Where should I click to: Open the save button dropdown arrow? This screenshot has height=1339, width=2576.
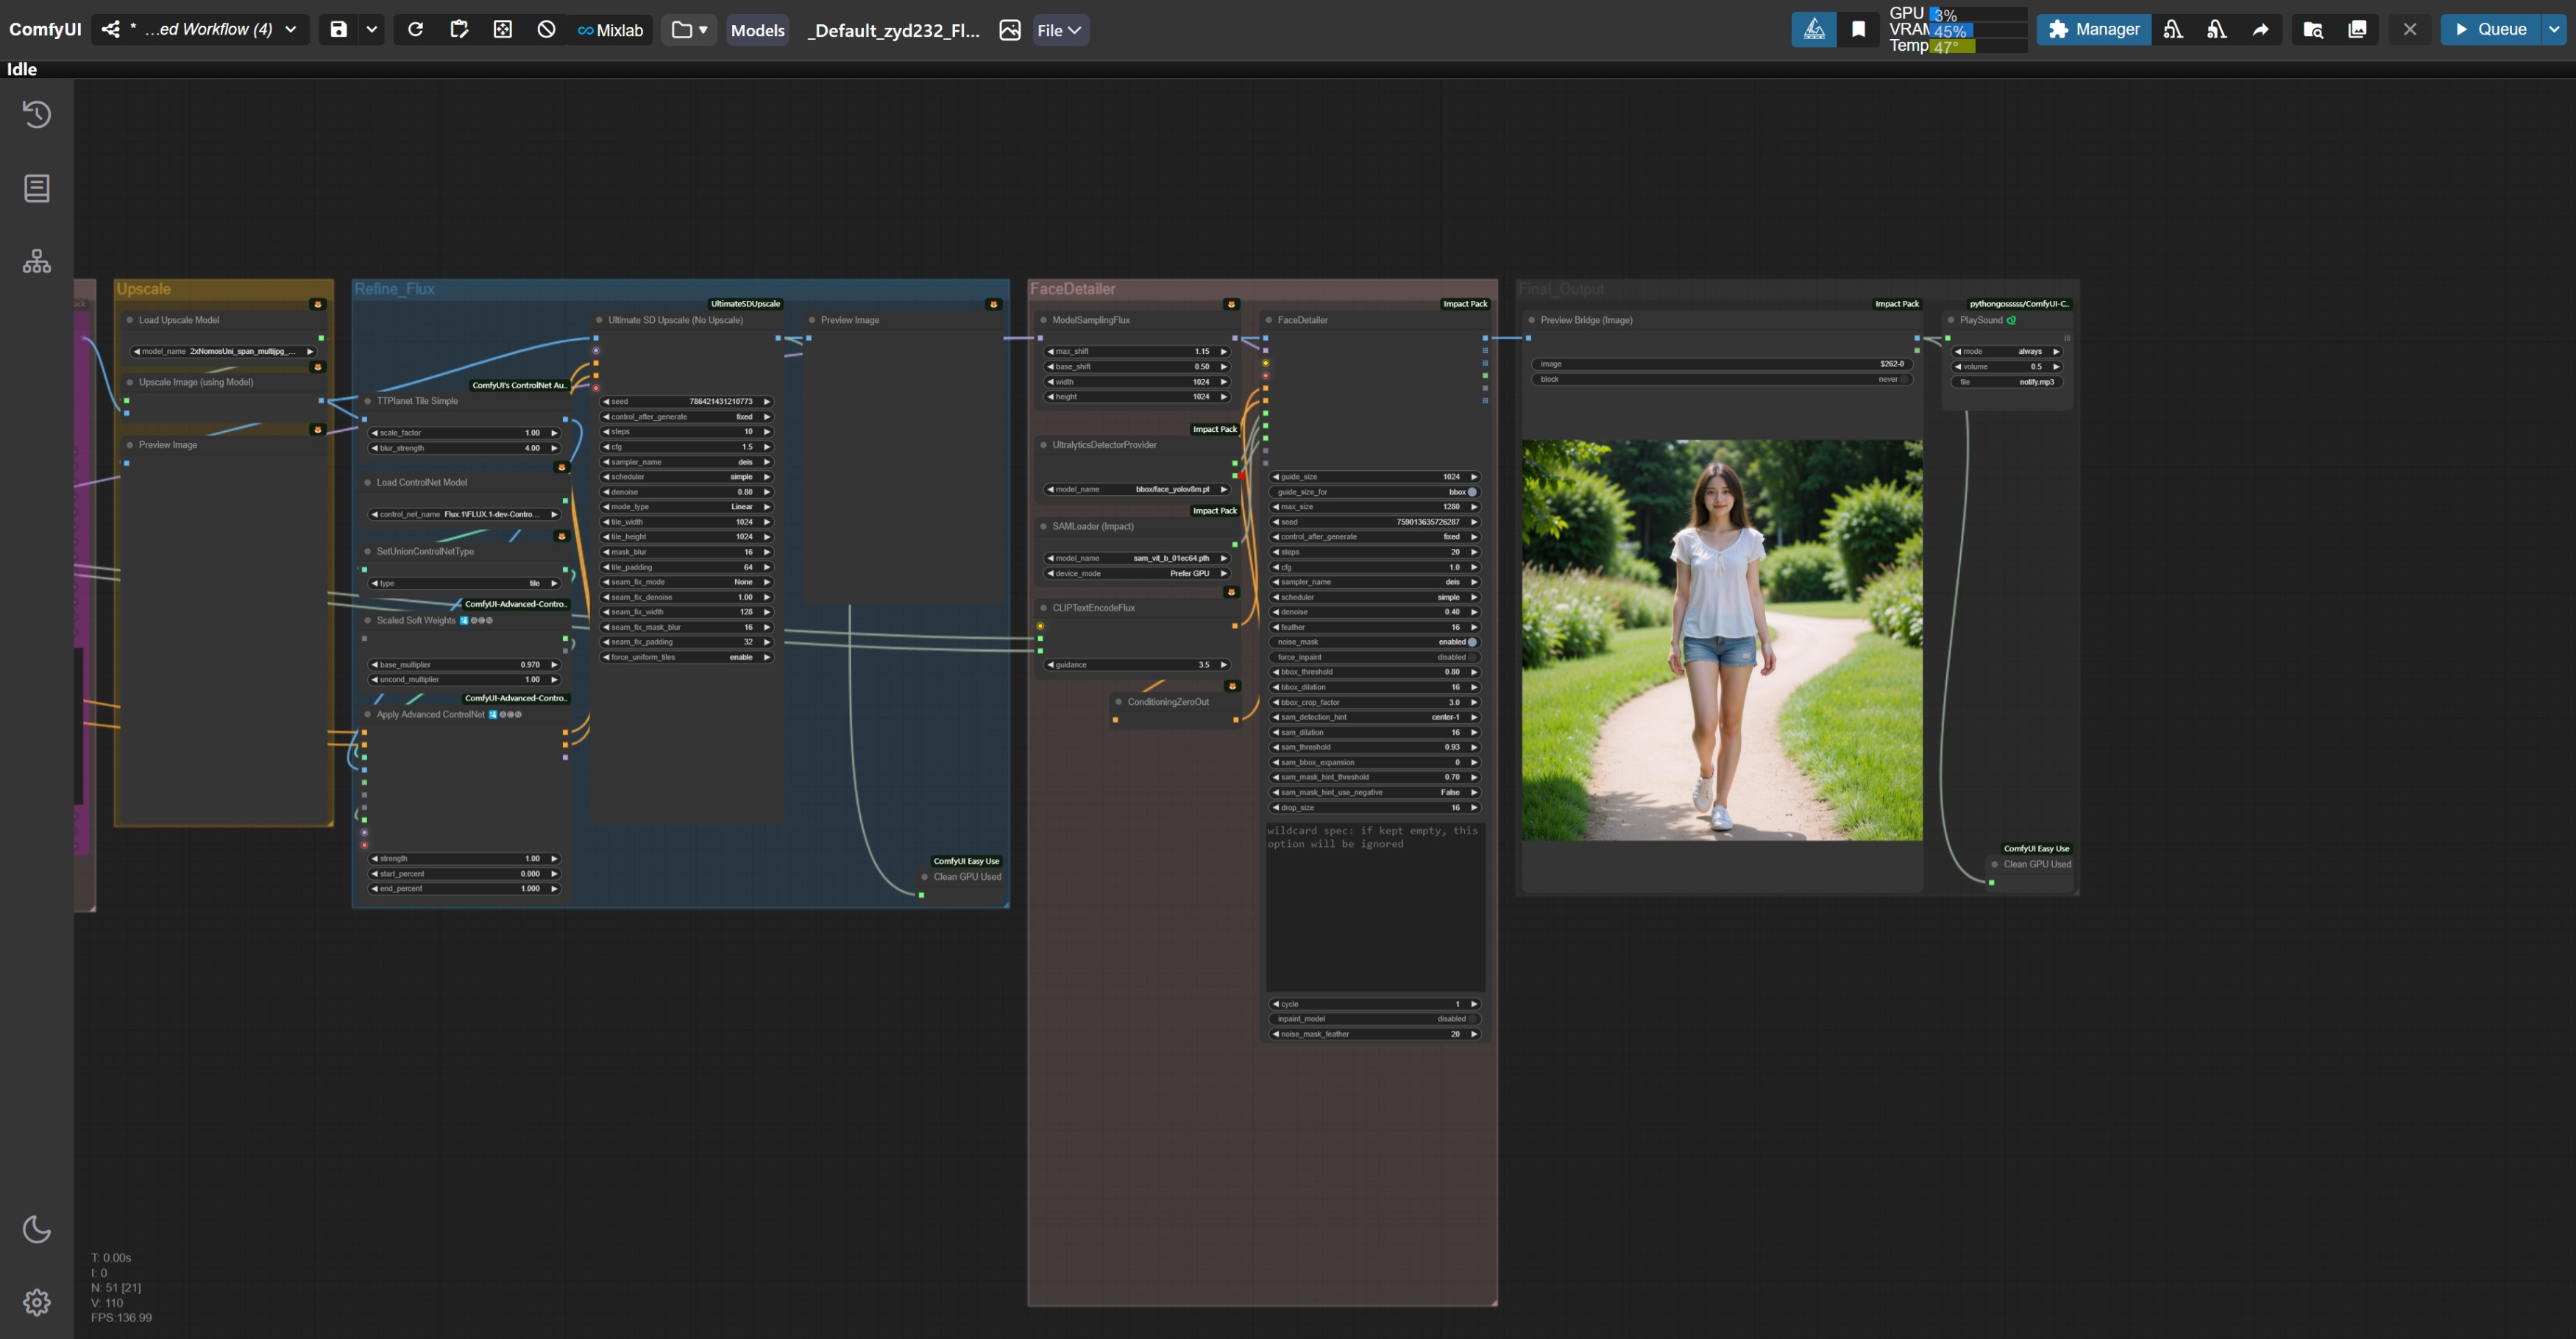click(x=372, y=29)
